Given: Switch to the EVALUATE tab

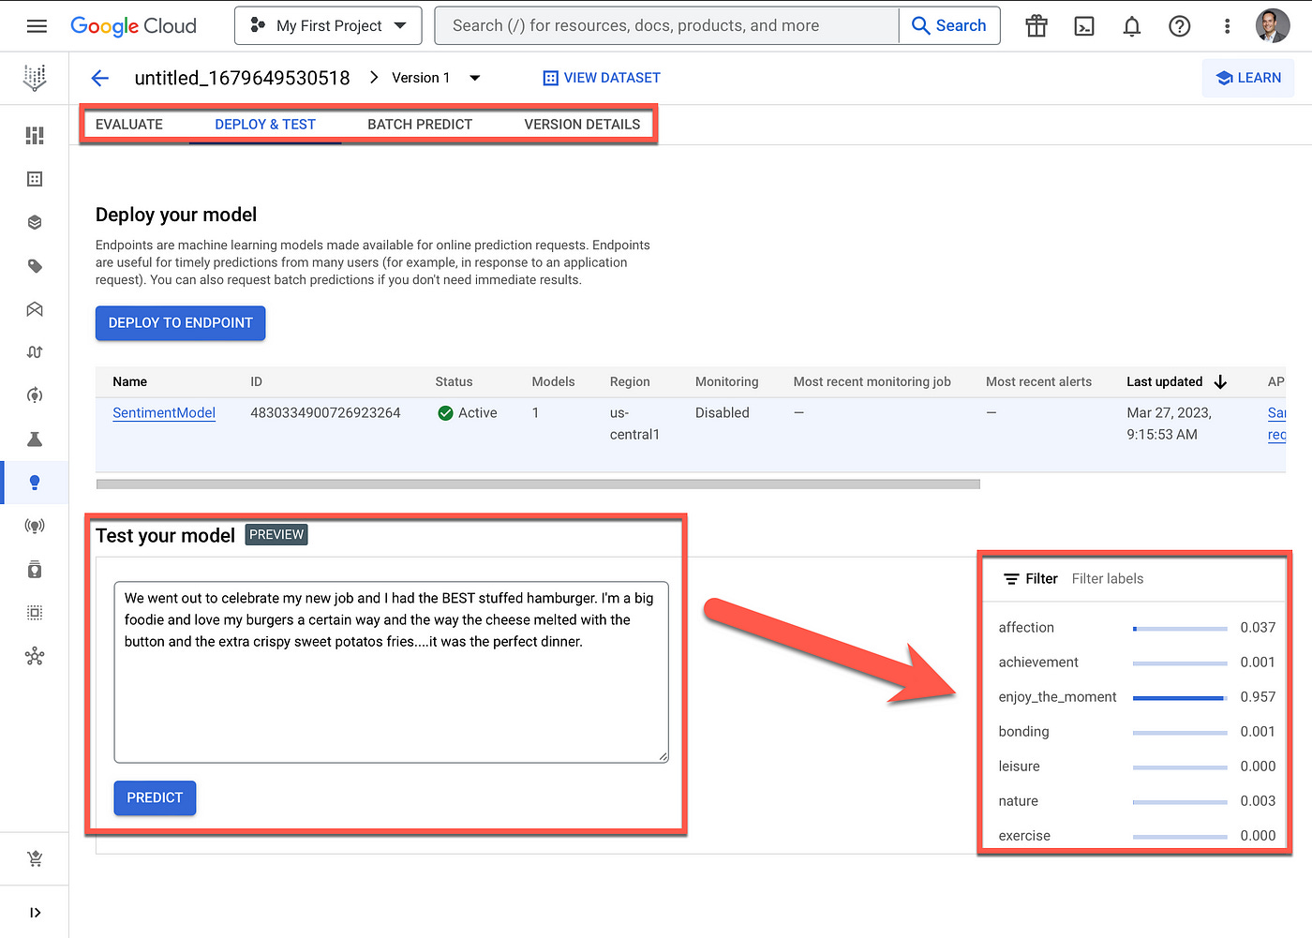Looking at the screenshot, I should pos(129,124).
